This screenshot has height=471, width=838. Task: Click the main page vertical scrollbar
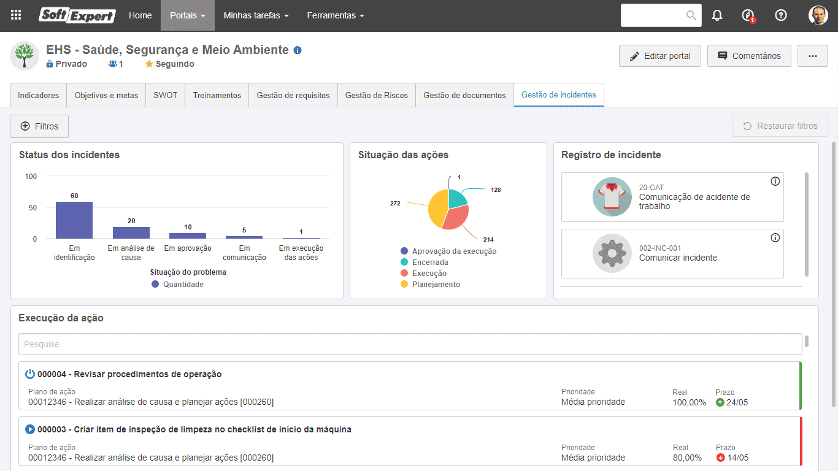coord(833,274)
